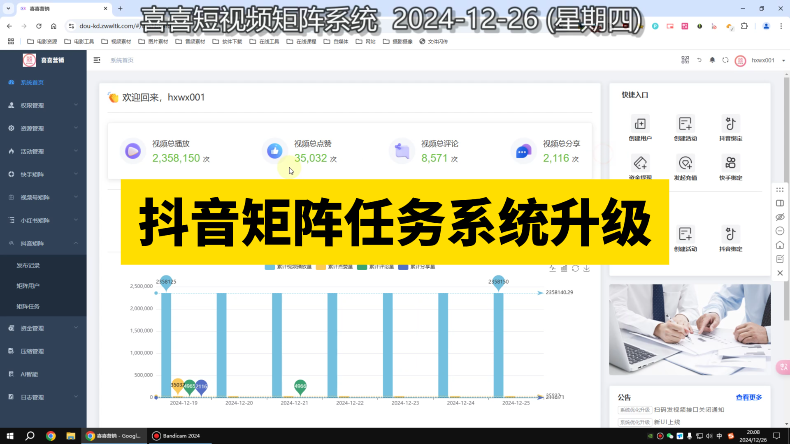The width and height of the screenshot is (790, 444).
Task: Open the 创建用户 shortcut
Action: coord(640,128)
